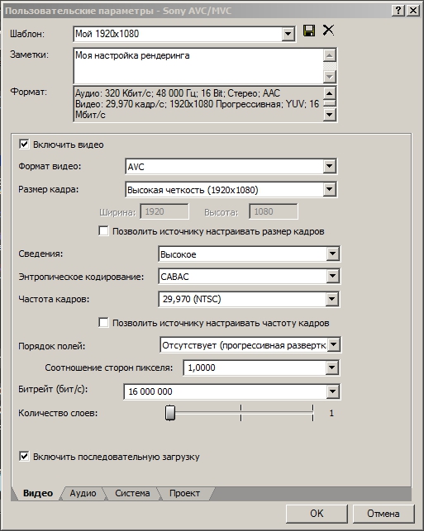Open the Формат видео dropdown
Image resolution: width=424 pixels, height=531 pixels.
pyautogui.click(x=329, y=166)
